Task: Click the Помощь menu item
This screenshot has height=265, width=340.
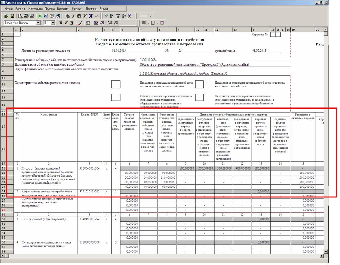Action: (x=91, y=8)
